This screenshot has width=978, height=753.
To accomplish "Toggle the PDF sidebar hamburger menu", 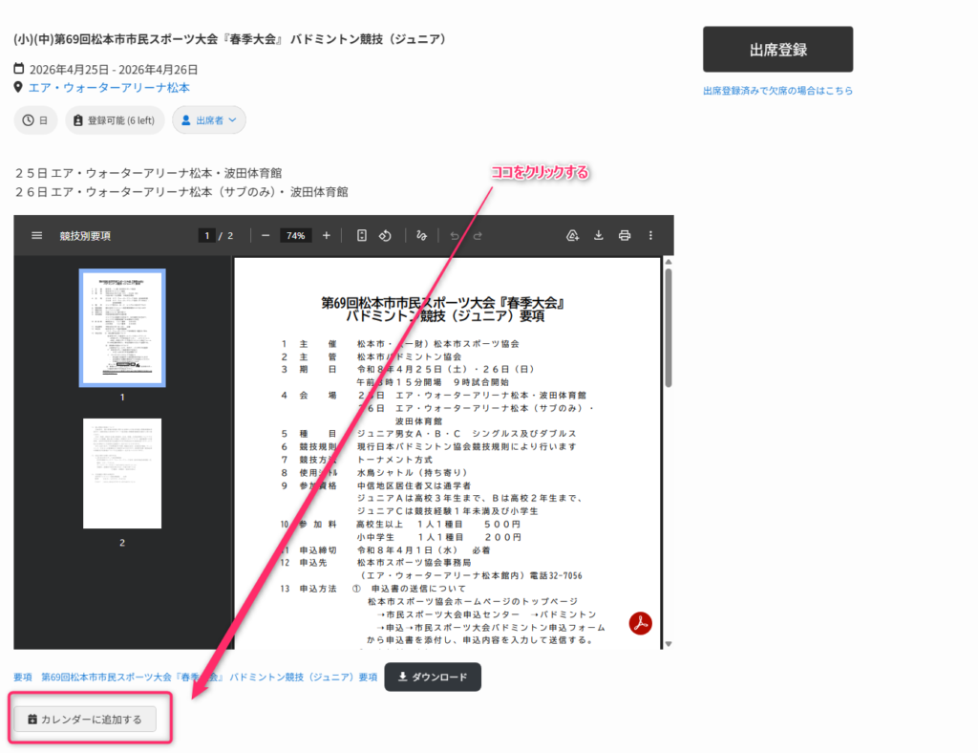I will coord(37,235).
